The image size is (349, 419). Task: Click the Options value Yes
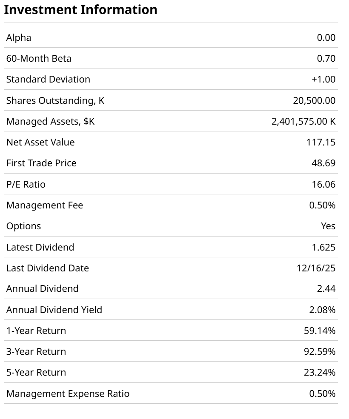click(328, 226)
